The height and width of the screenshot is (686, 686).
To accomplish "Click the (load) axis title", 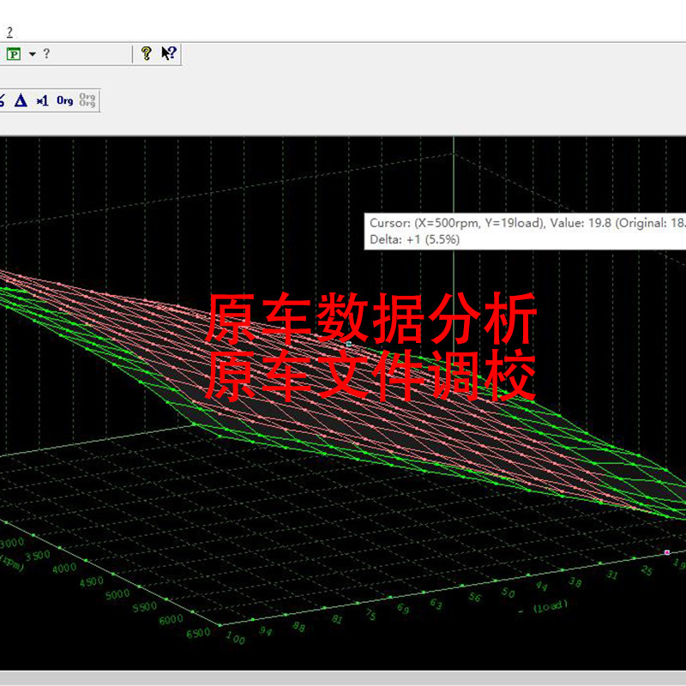I will (550, 606).
